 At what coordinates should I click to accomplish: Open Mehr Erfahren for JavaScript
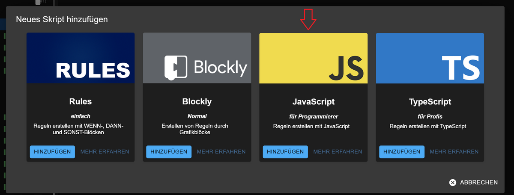tap(338, 152)
